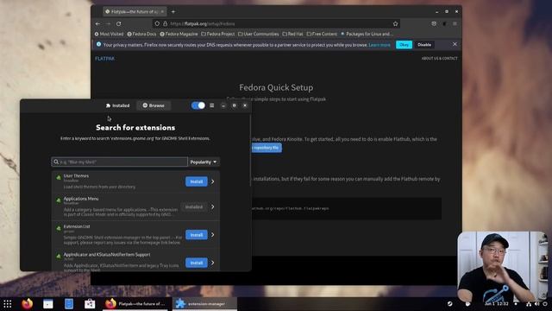Open Fedora Docs bookmark
Screen dimensions: 552x311
(x=141, y=34)
